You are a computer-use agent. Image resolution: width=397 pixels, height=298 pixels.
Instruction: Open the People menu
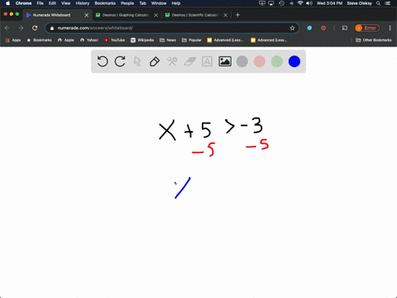pyautogui.click(x=127, y=3)
